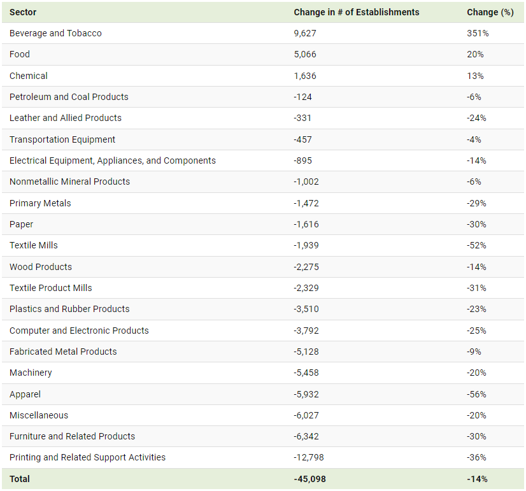Click the Sector column header

click(x=23, y=12)
